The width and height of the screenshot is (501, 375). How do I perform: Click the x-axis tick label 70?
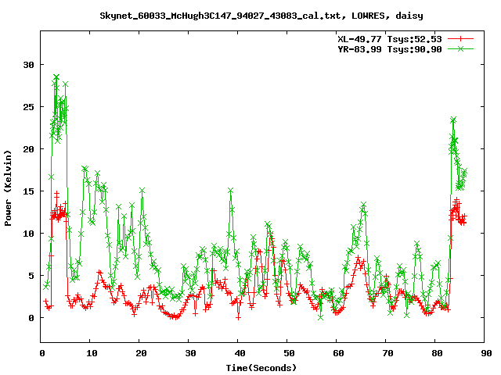[x=387, y=353]
